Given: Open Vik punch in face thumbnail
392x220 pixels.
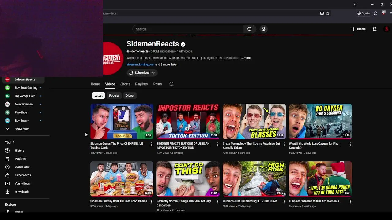Looking at the screenshot, I should click(x=320, y=179).
